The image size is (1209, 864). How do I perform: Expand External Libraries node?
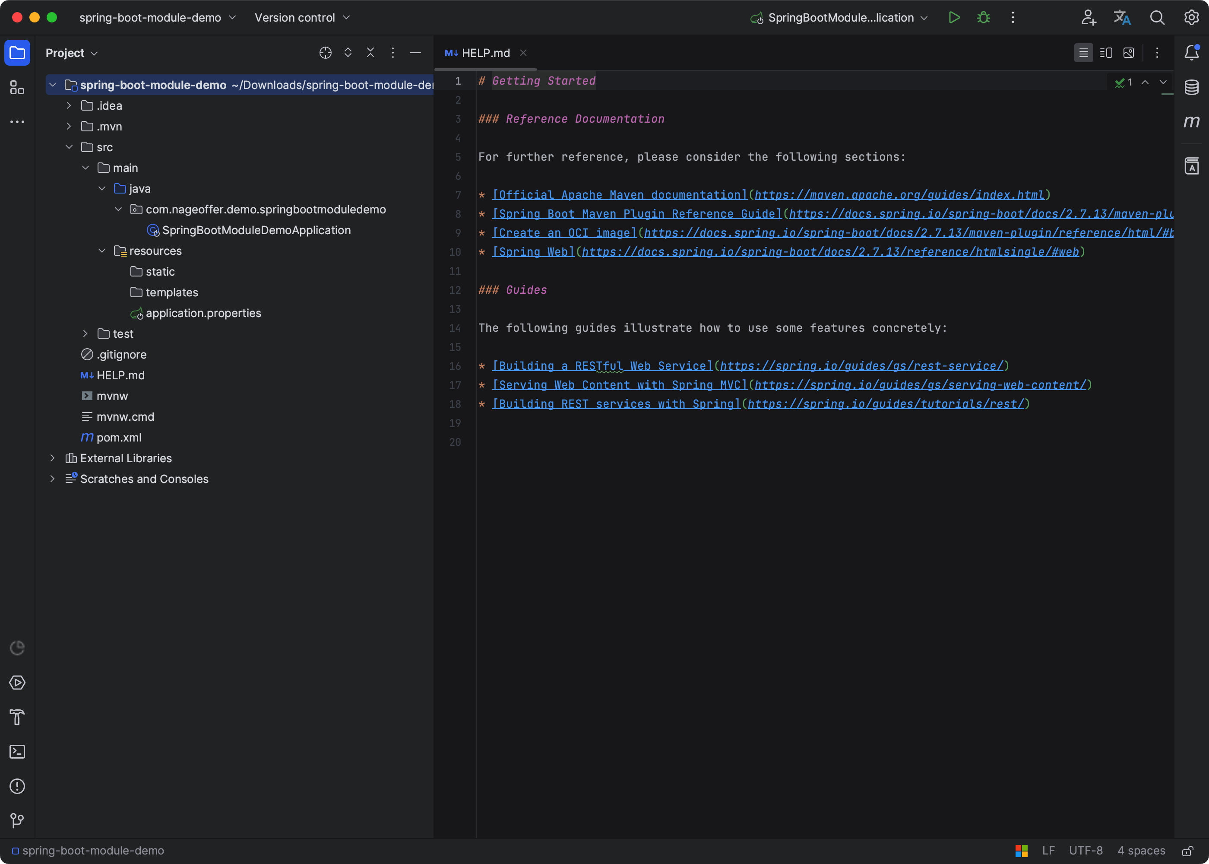[53, 458]
